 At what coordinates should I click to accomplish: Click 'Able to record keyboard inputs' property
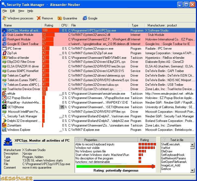(95, 144)
